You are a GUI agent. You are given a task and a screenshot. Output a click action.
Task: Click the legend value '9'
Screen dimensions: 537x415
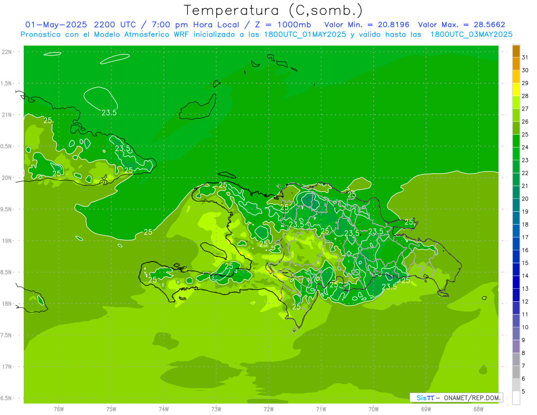(x=523, y=340)
